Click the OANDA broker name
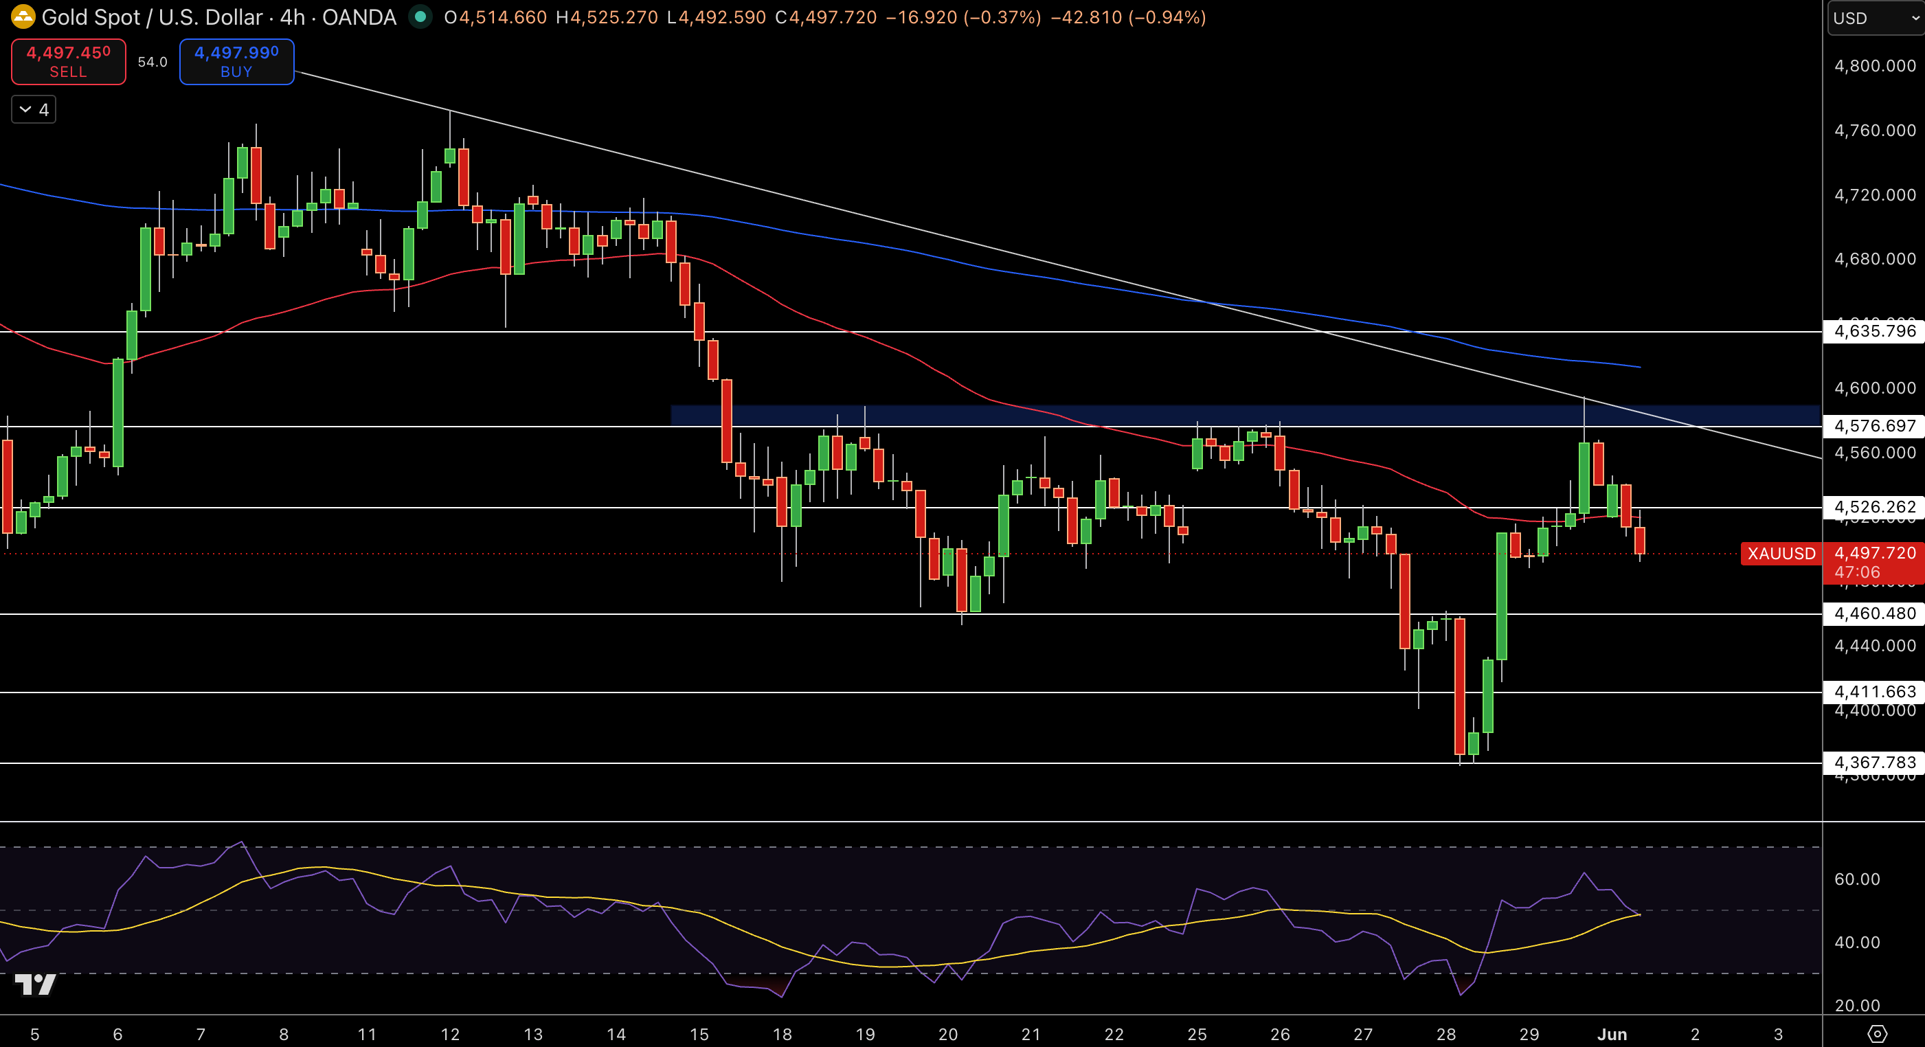The image size is (1925, 1047). point(359,17)
